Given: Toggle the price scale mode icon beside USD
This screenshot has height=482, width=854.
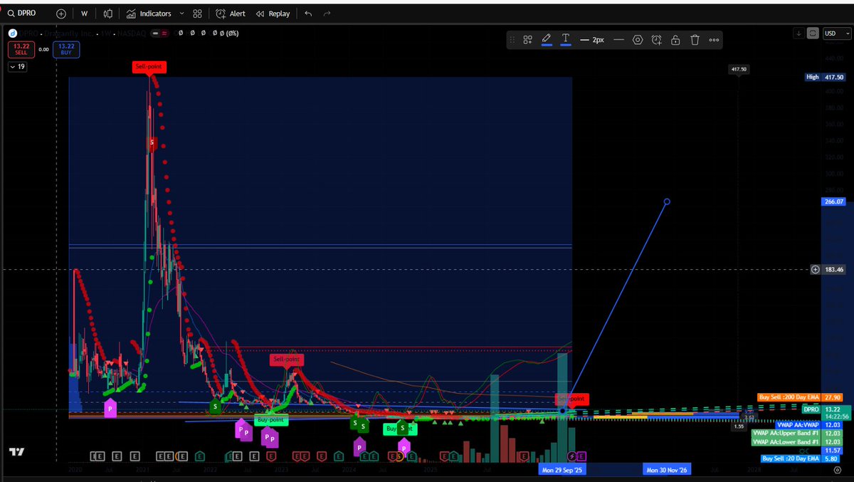Looking at the screenshot, I should point(813,33).
